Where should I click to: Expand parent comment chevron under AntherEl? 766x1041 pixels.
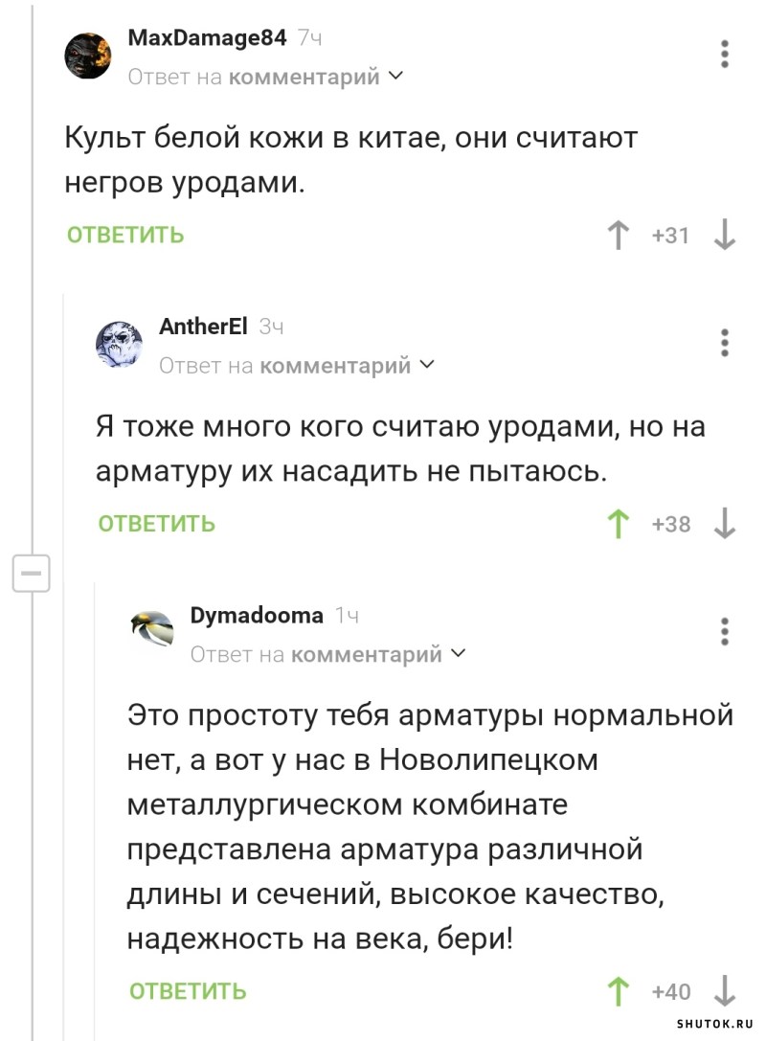point(427,365)
